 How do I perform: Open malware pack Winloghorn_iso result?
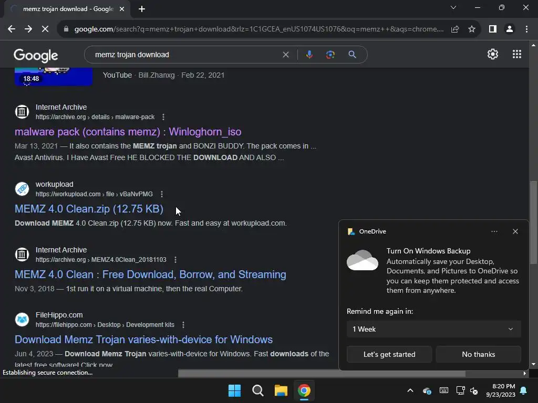[128, 132]
